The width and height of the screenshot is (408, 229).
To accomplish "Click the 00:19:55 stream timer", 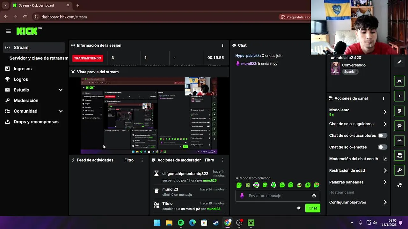I will point(215,58).
